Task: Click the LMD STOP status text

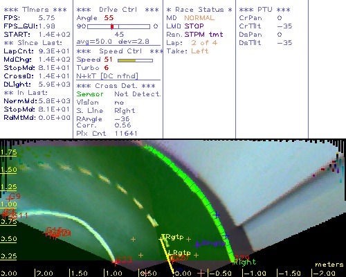Action: pyautogui.click(x=185, y=26)
